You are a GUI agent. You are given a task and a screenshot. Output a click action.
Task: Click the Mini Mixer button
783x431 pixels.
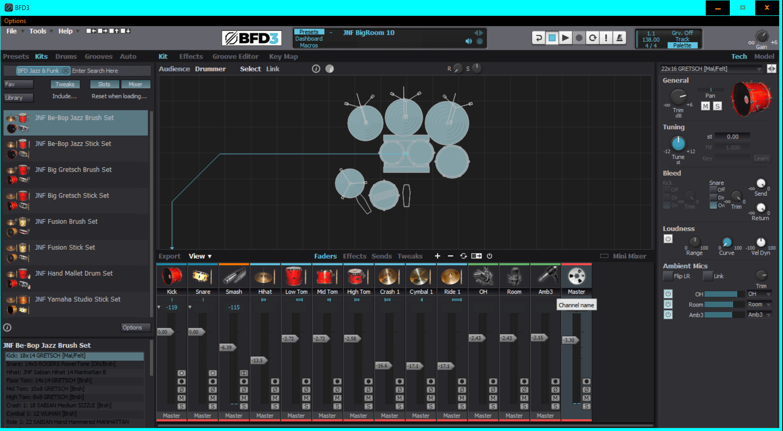(623, 256)
